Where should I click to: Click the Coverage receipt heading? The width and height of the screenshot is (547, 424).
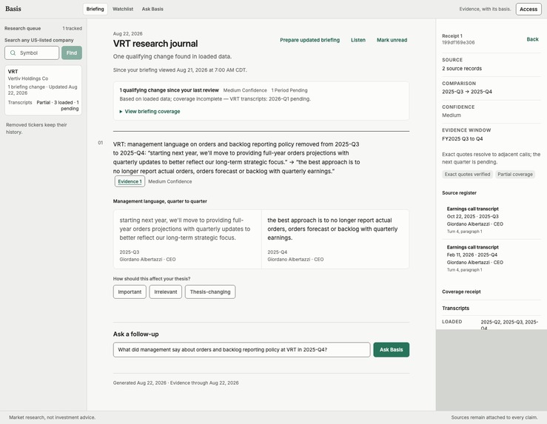(461, 292)
